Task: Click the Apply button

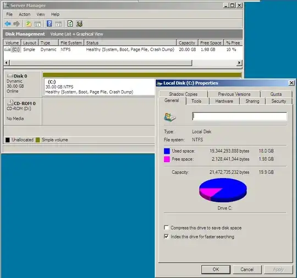Action: [278, 269]
